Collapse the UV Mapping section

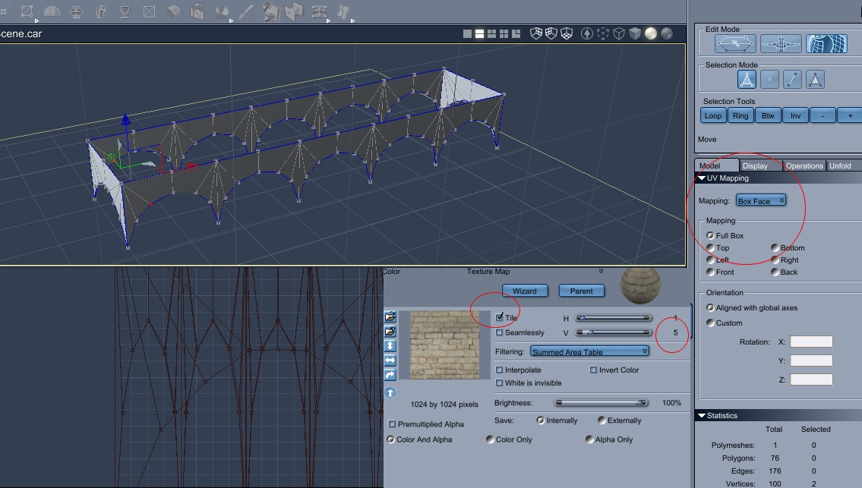pyautogui.click(x=702, y=178)
